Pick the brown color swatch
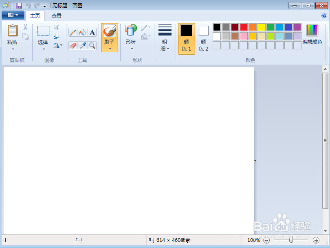Image resolution: width=330 pixels, height=248 pixels. (x=235, y=36)
